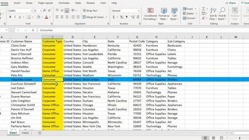Open the font size dropdown
The width and height of the screenshot is (249, 140).
(40, 10)
